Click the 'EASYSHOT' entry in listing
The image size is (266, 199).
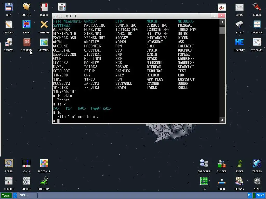click(x=186, y=79)
